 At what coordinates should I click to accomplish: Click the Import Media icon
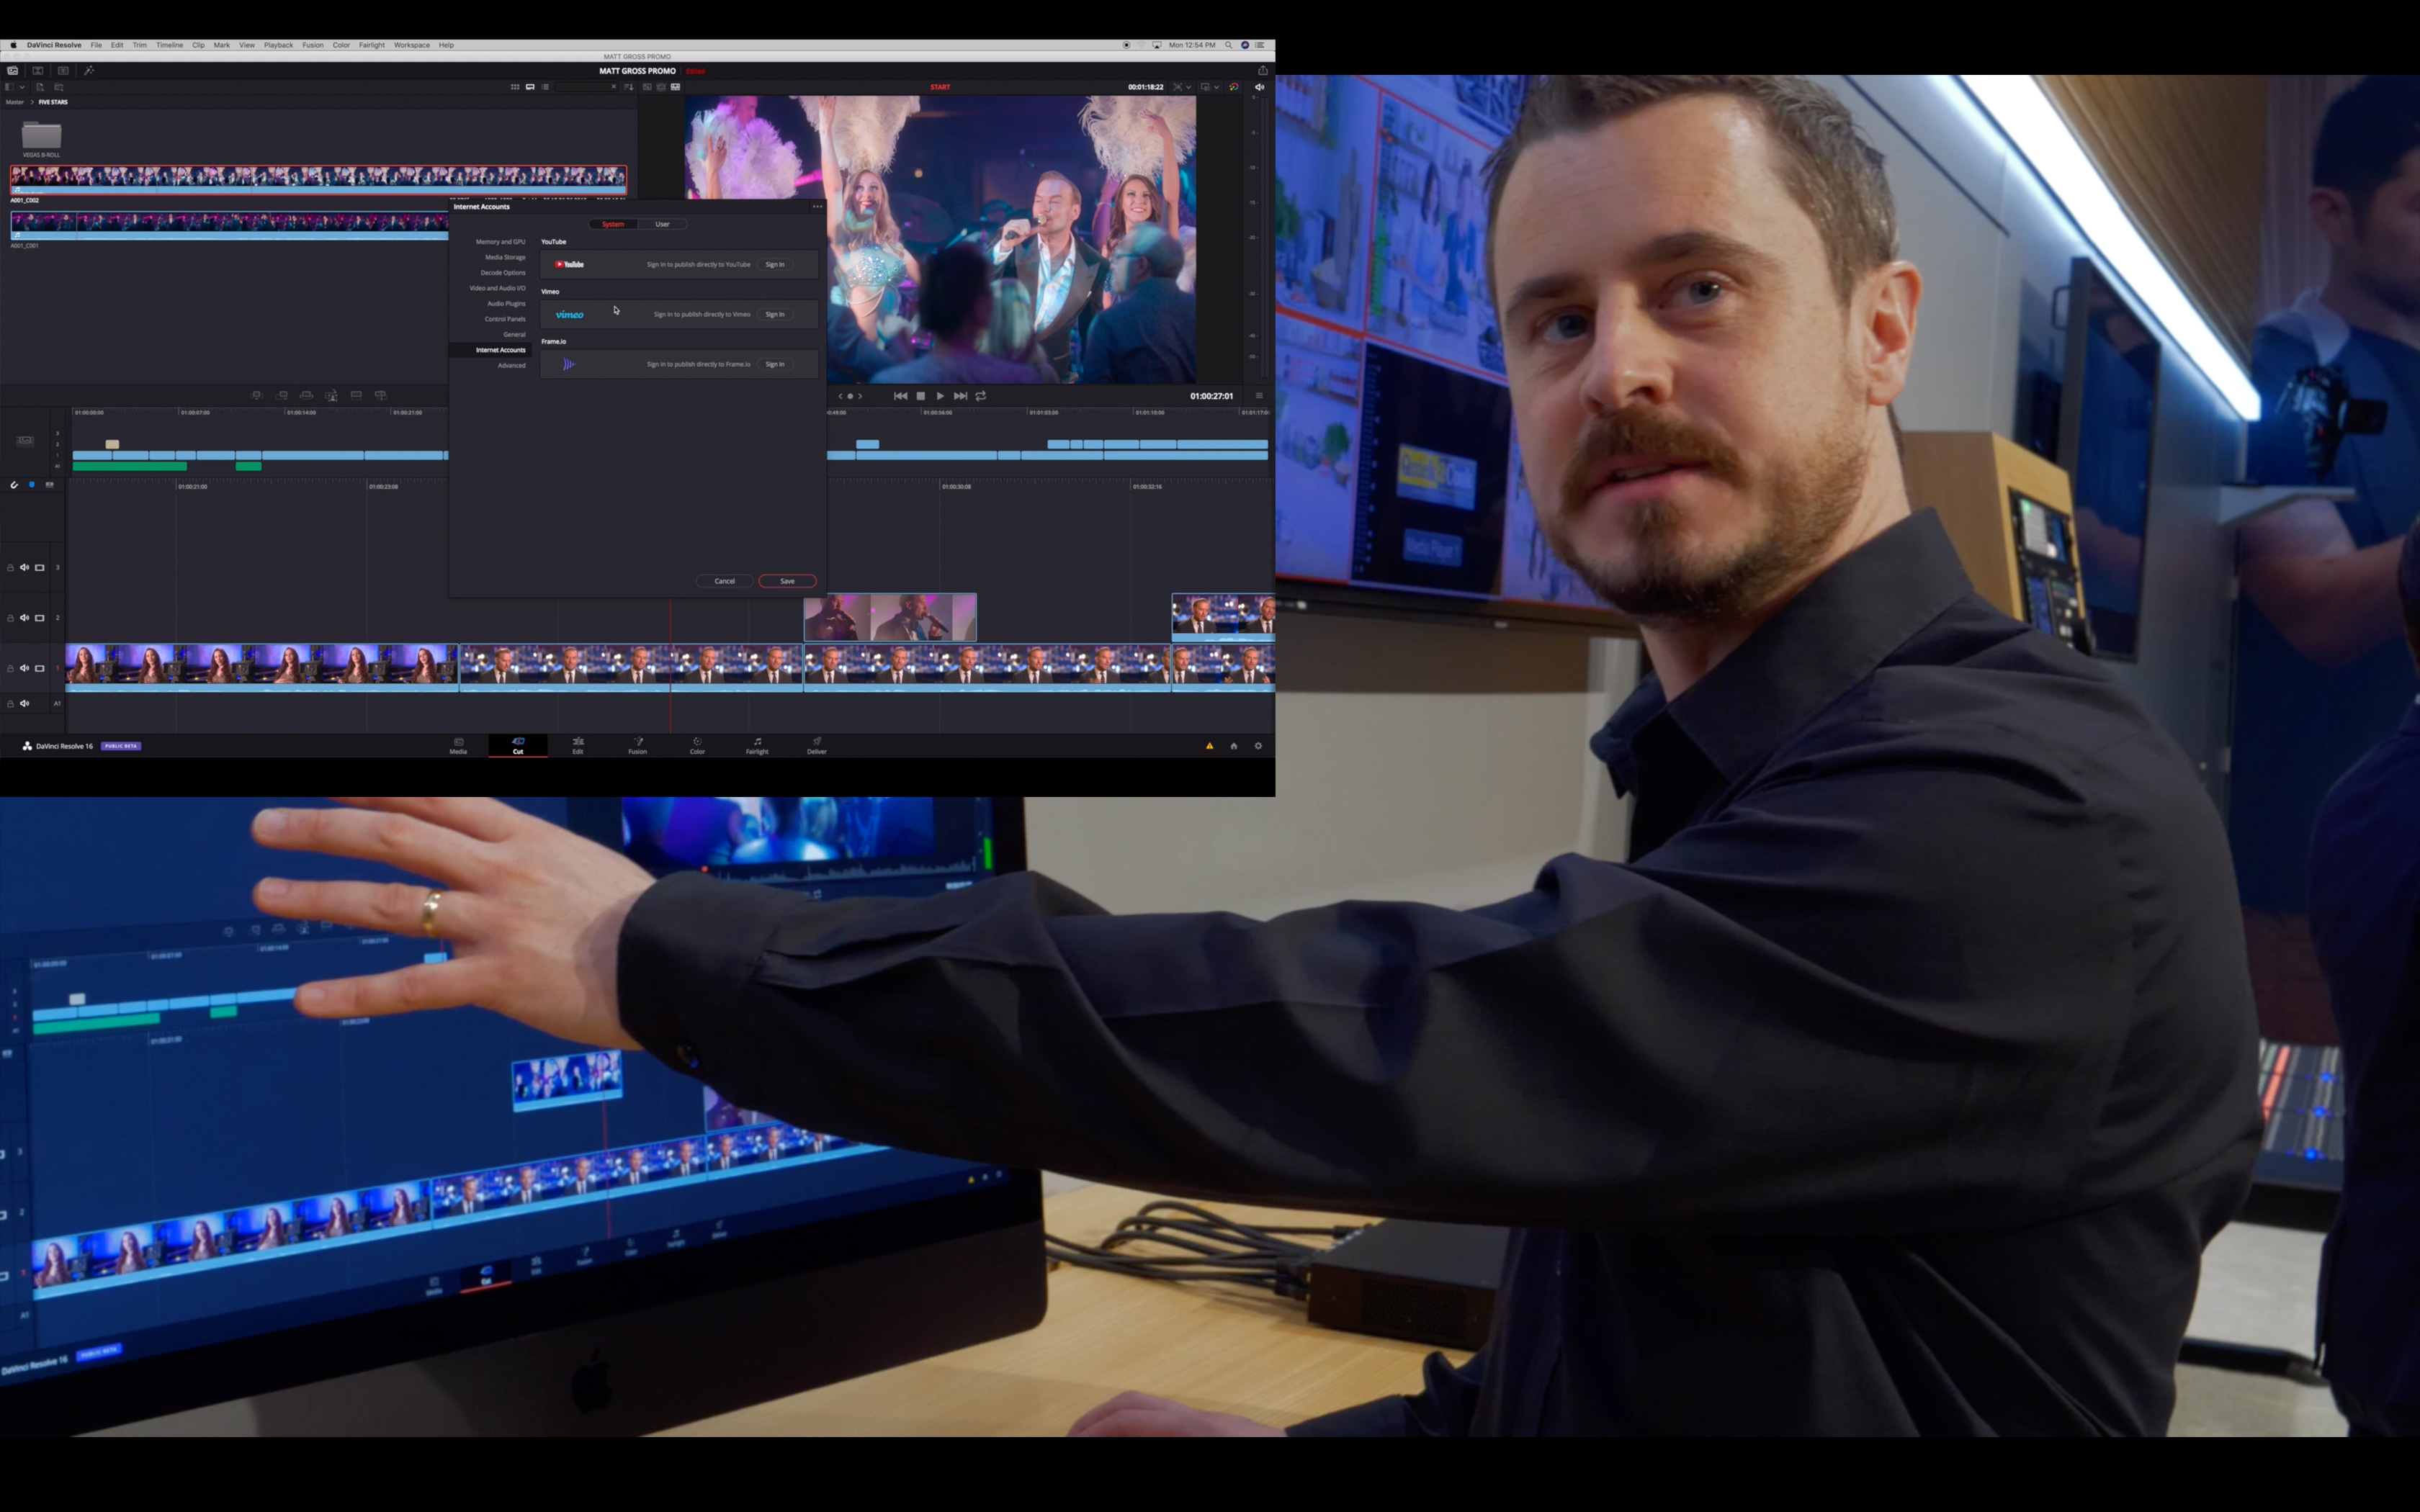pyautogui.click(x=41, y=87)
